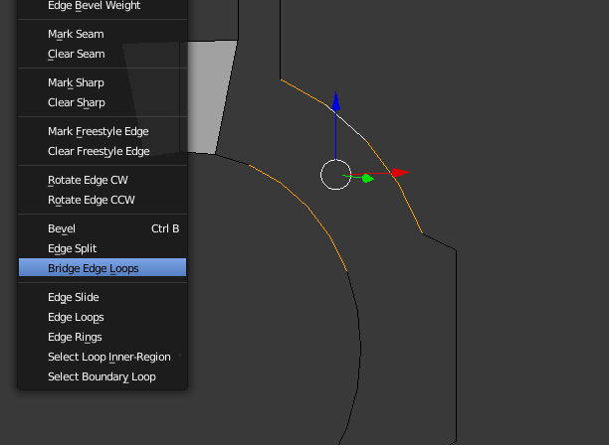
Task: Choose Rotate Edge CW
Action: [102, 180]
